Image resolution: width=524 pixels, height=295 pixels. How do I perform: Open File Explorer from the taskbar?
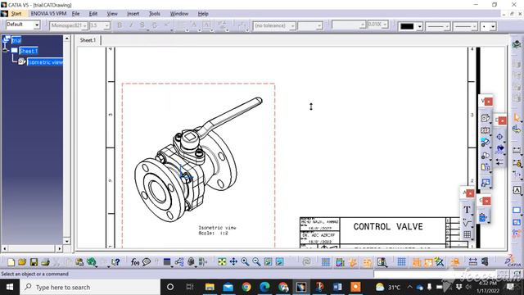[210, 287]
